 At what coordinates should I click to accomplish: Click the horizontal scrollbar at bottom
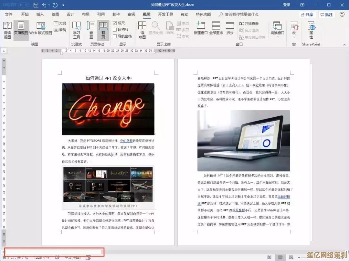click(x=54, y=252)
